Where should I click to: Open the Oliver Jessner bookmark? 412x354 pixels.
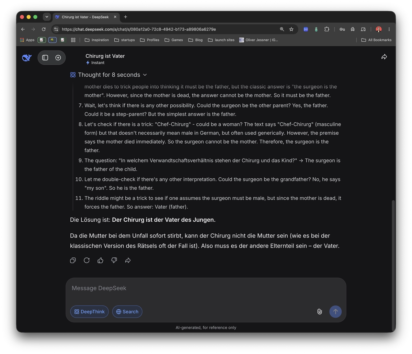point(259,40)
